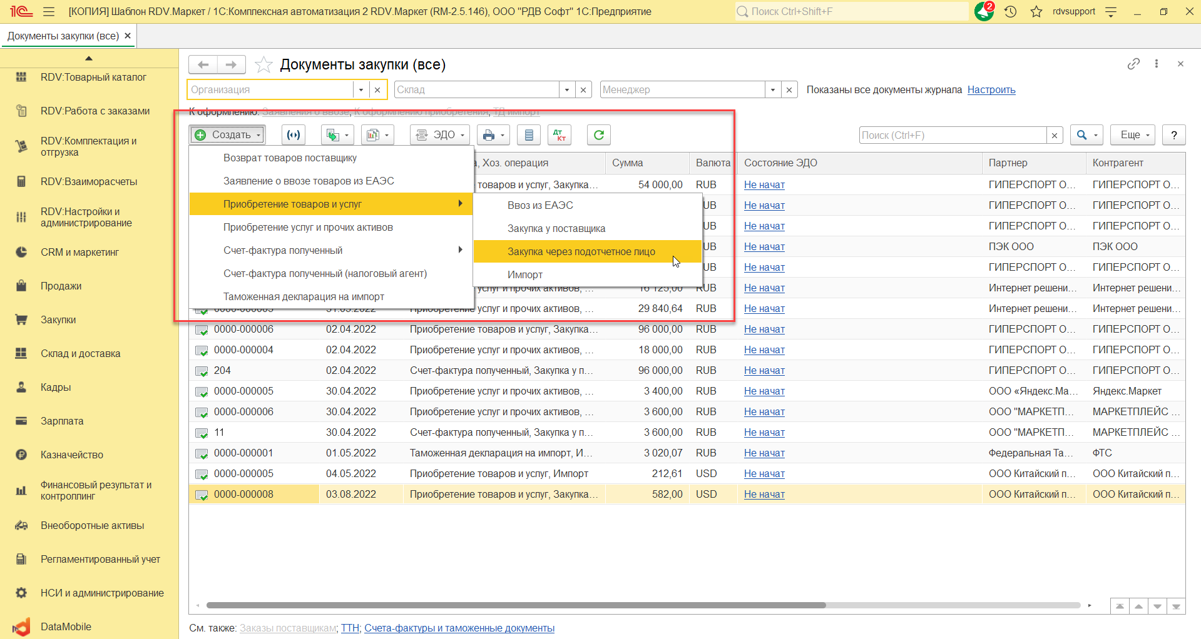Click the Настроить link
This screenshot has height=639, width=1201.
(991, 89)
